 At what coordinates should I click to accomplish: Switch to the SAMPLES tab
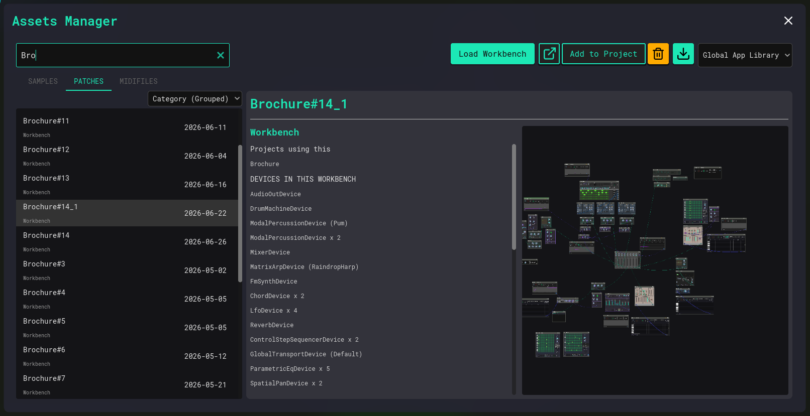(x=43, y=81)
